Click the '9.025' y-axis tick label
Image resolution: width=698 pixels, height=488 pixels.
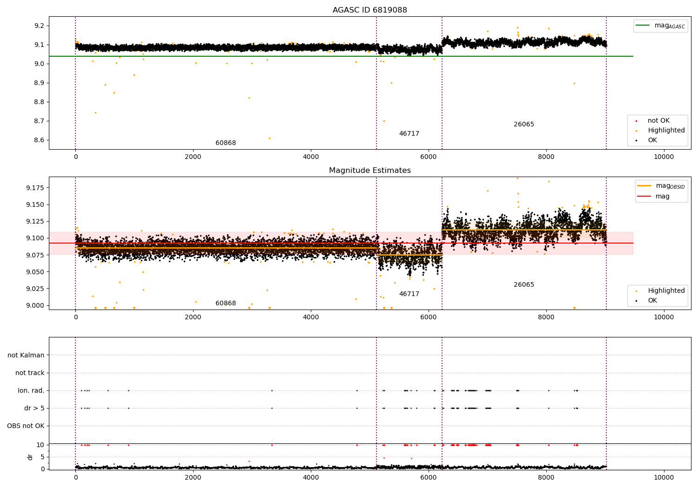pyautogui.click(x=35, y=289)
